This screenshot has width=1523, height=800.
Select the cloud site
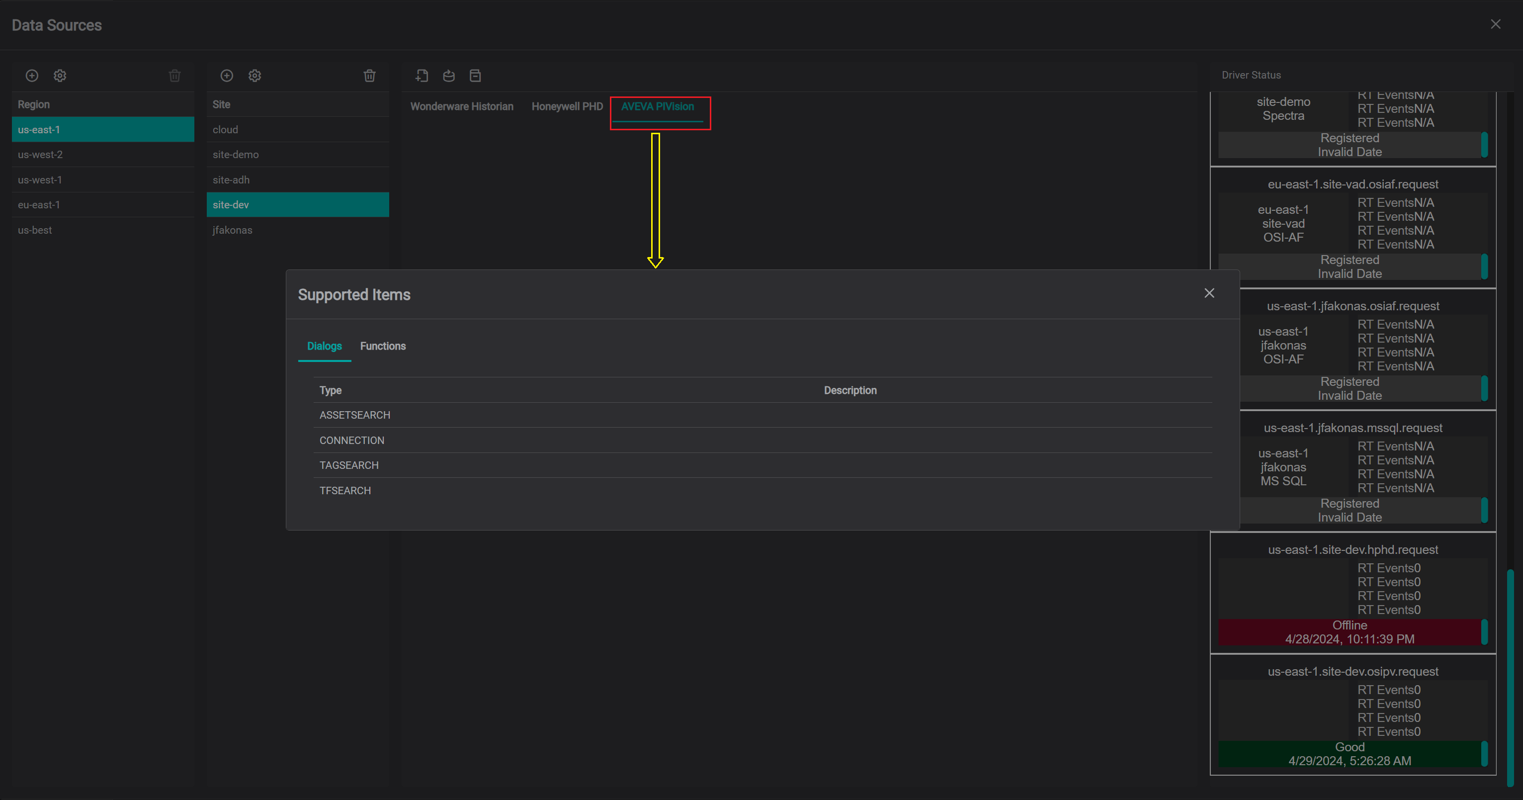coord(298,129)
